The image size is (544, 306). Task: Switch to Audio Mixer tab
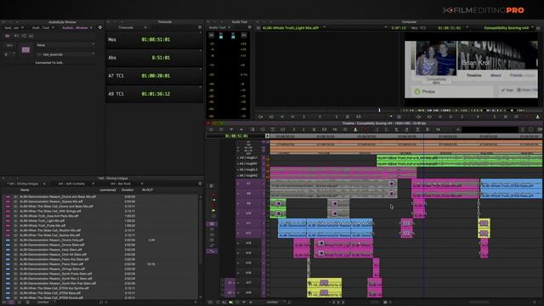pos(12,27)
